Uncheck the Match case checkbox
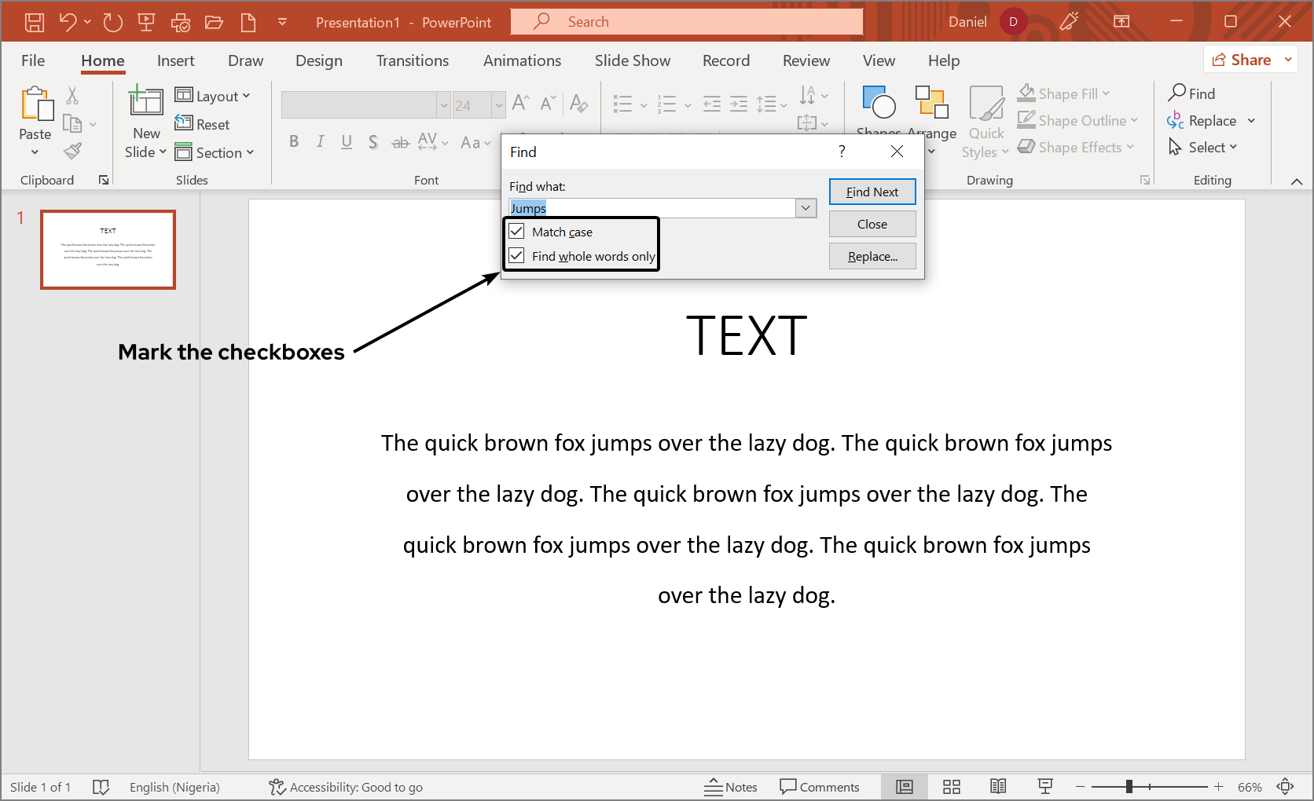1314x801 pixels. coord(517,232)
